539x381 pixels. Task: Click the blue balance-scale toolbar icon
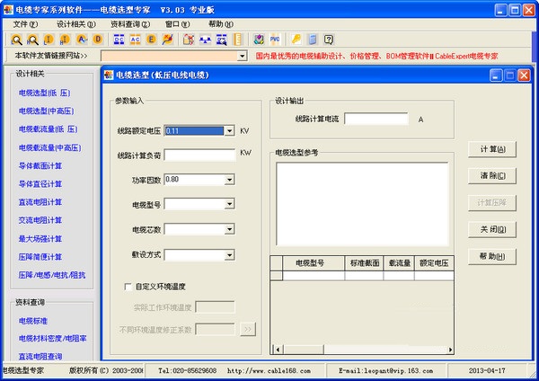coord(205,40)
